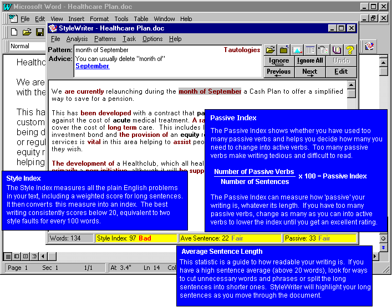Click the Style Index 97 Bad status
392x307 pixels.
coord(136,238)
